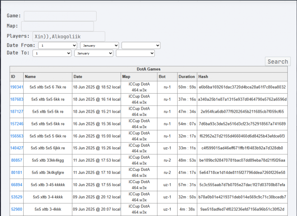Viewport: 297px width, 216px height.
Task: Click the Search button
Action: click(x=278, y=62)
